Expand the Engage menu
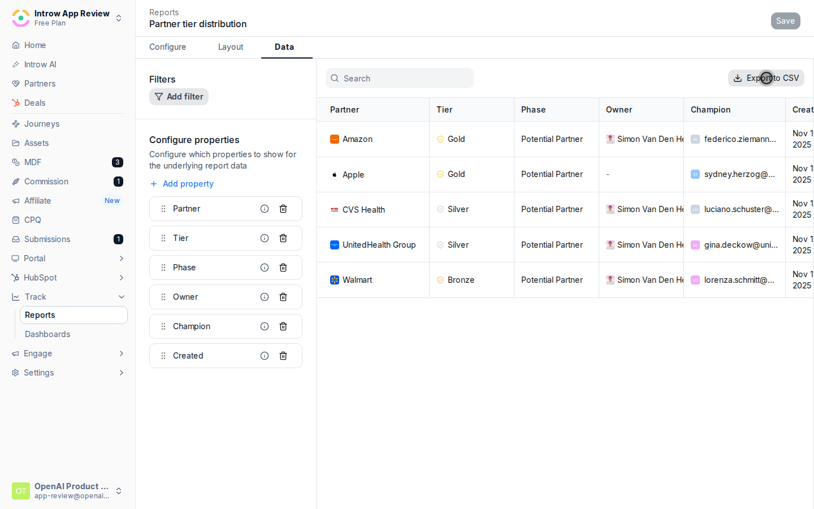Image resolution: width=814 pixels, height=509 pixels. [121, 353]
